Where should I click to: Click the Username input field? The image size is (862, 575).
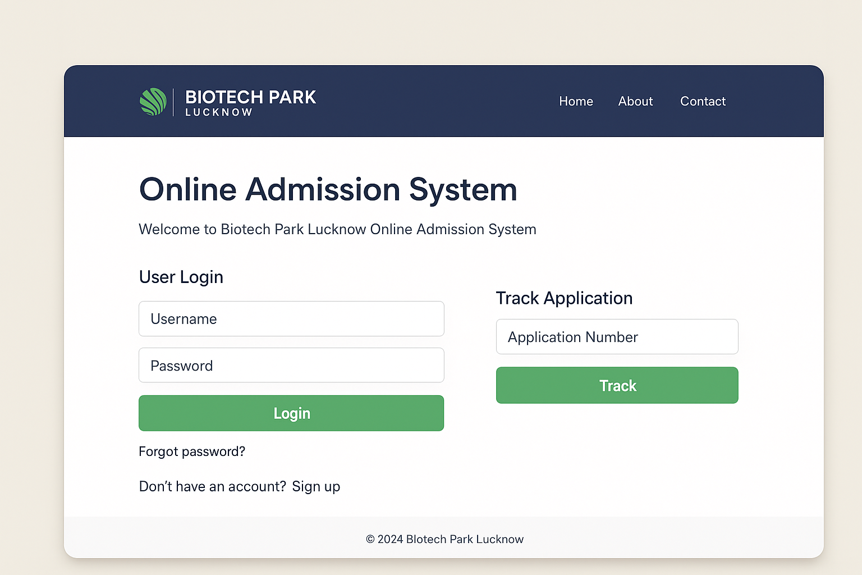coord(291,318)
